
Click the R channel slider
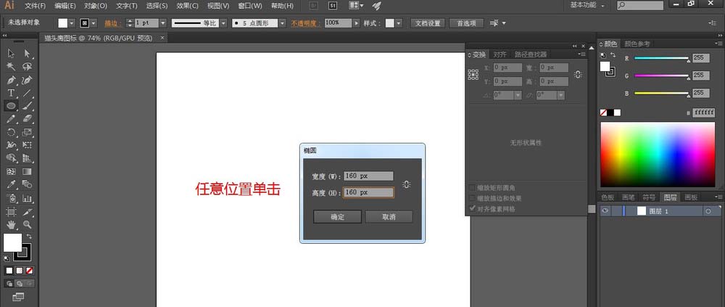pyautogui.click(x=662, y=58)
